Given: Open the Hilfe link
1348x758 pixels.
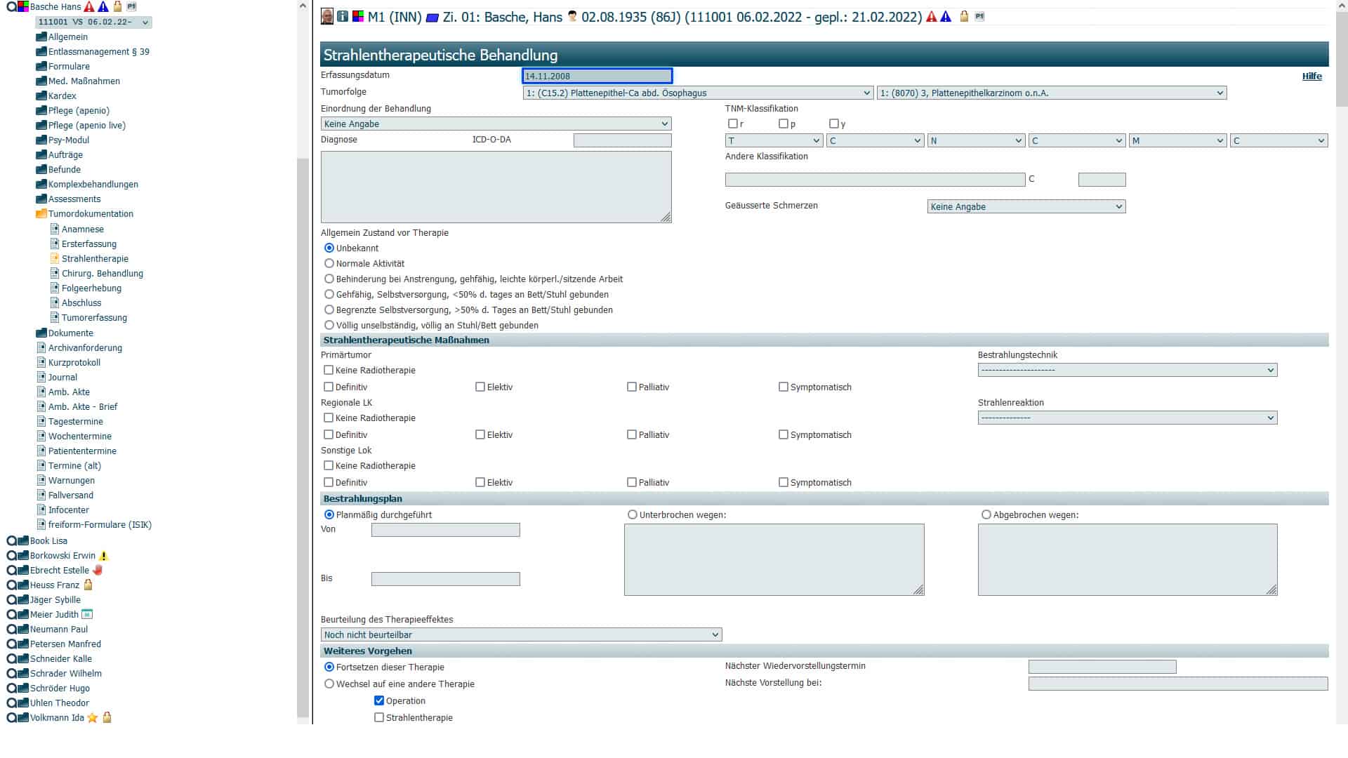Looking at the screenshot, I should coord(1311,77).
